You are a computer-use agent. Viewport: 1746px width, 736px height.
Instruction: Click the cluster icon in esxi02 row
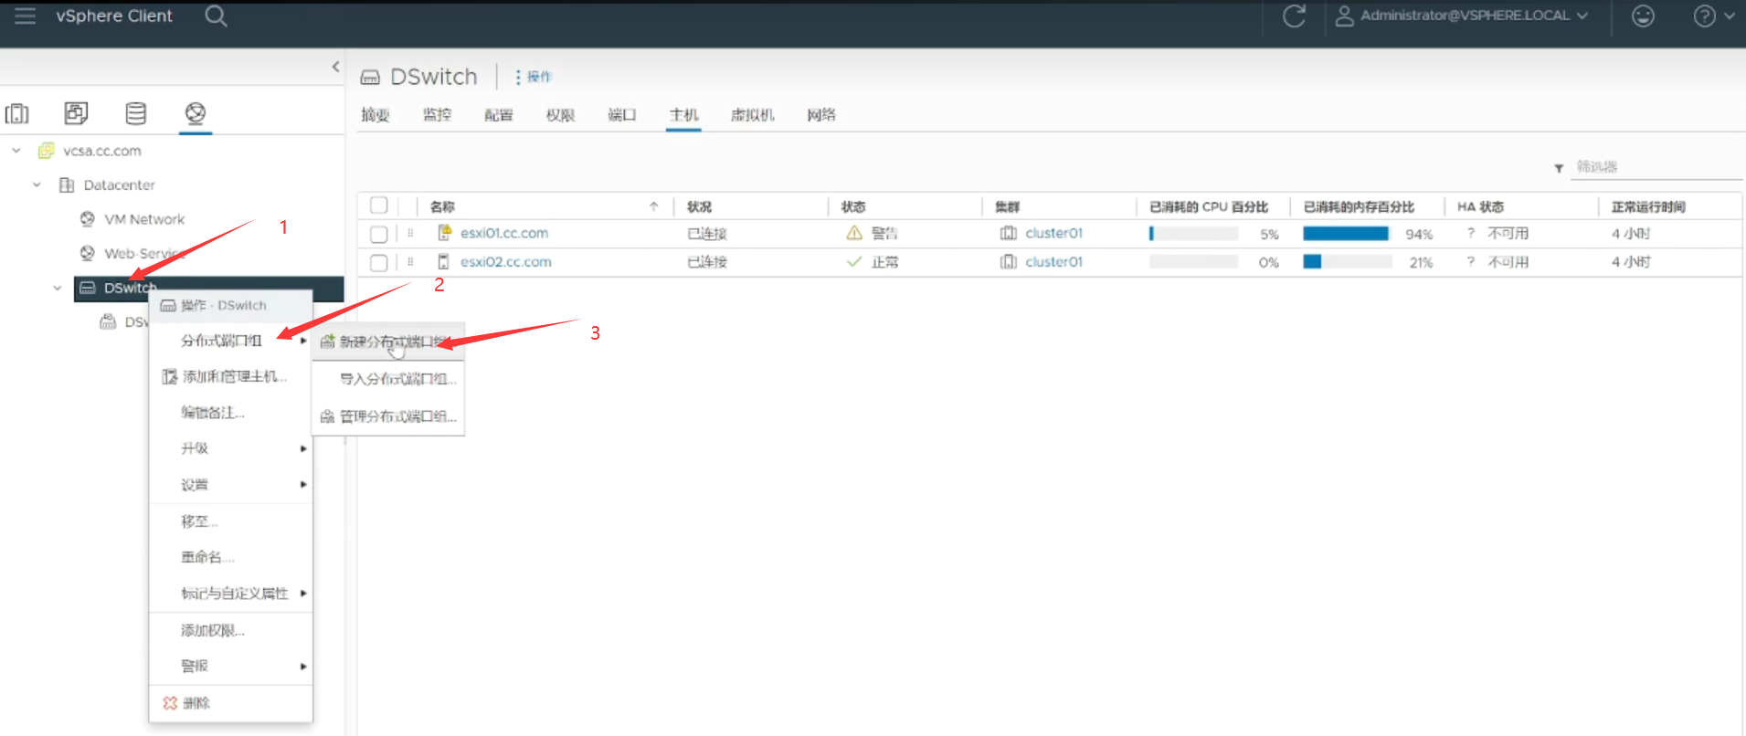point(1009,262)
